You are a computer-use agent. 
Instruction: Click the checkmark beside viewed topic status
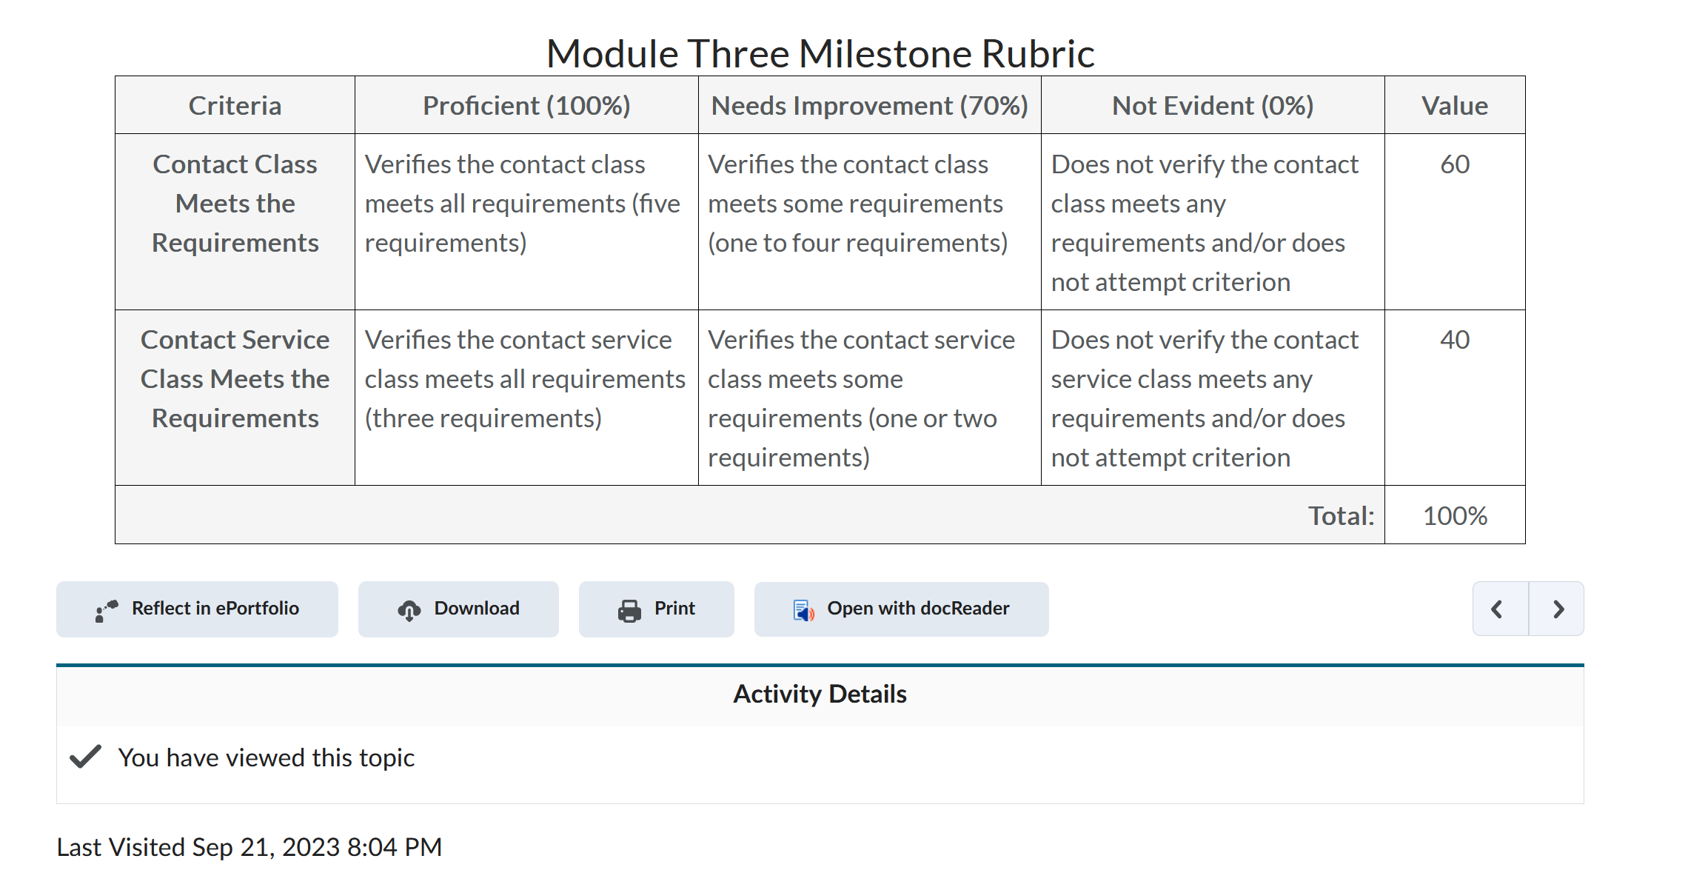[x=84, y=756]
